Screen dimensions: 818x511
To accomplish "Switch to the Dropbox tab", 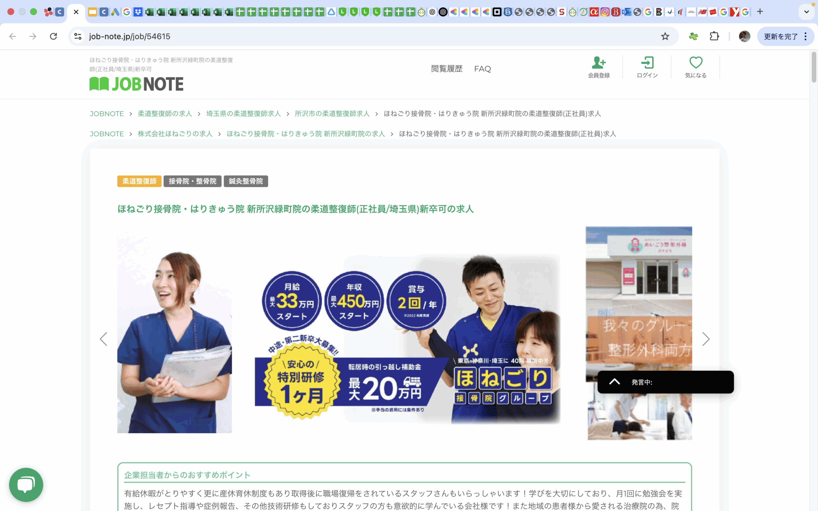I will [x=138, y=12].
